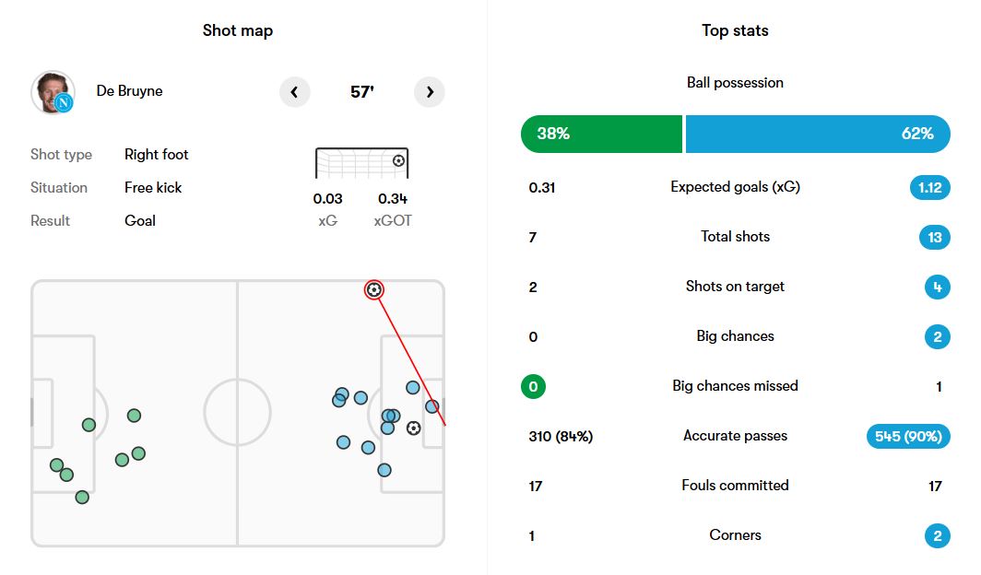The height and width of the screenshot is (575, 981).
Task: Go to the previous shot with left chevron
Action: pyautogui.click(x=294, y=92)
